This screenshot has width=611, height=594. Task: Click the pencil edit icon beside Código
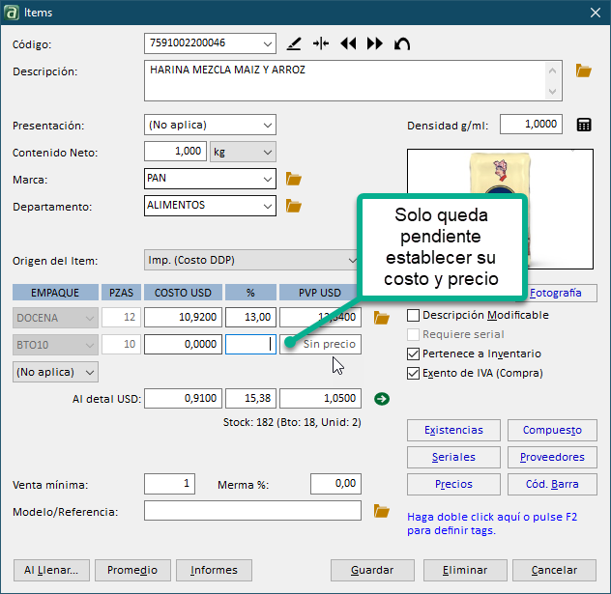(295, 43)
